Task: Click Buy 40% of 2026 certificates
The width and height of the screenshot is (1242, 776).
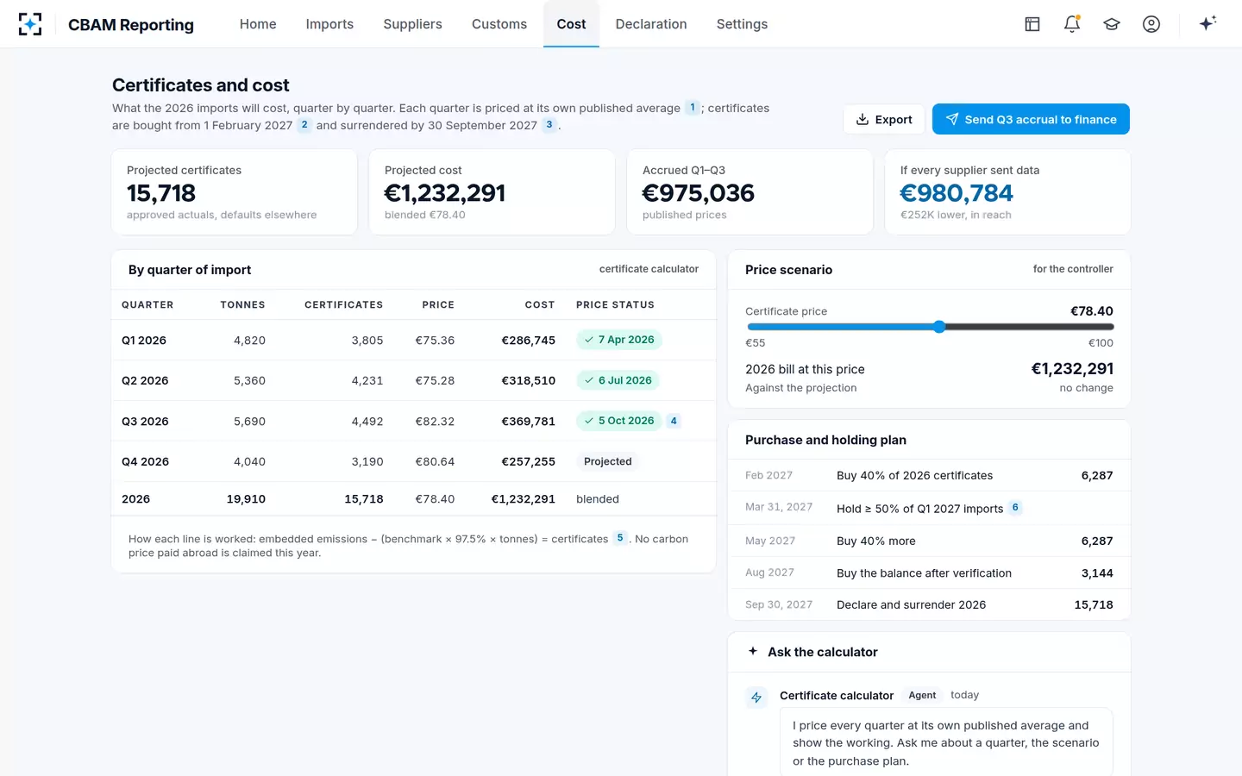Action: tap(914, 475)
